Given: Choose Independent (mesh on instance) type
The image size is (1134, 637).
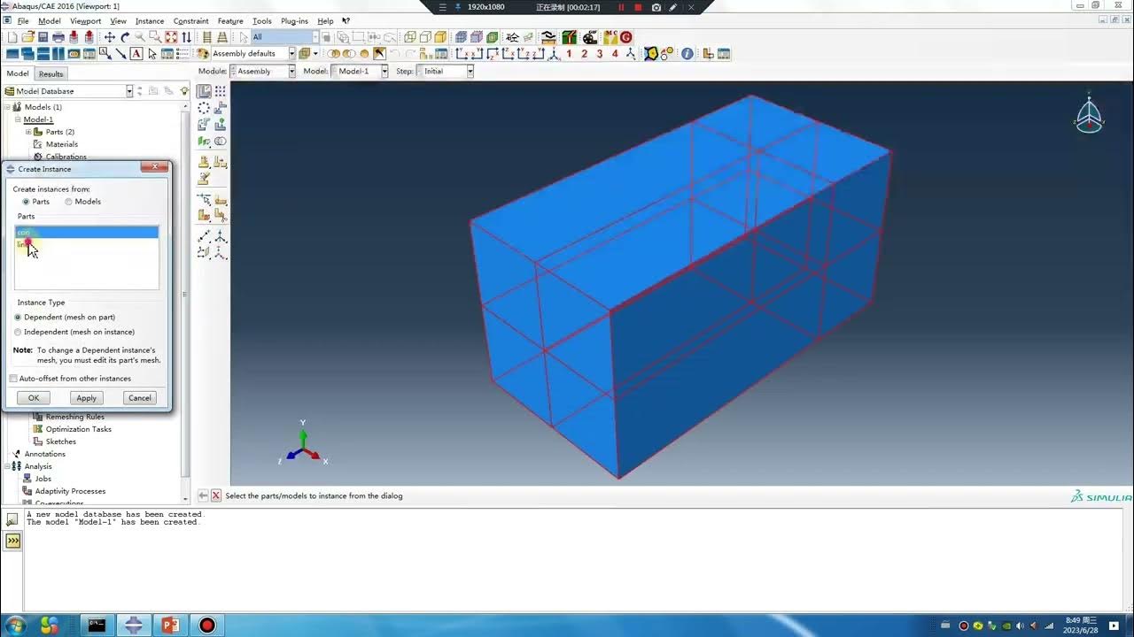Looking at the screenshot, I should click(18, 332).
